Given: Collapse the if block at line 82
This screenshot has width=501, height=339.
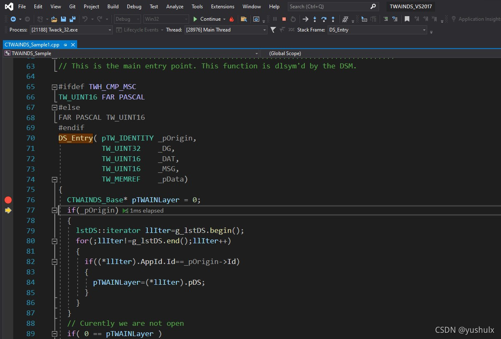Looking at the screenshot, I should pos(54,262).
